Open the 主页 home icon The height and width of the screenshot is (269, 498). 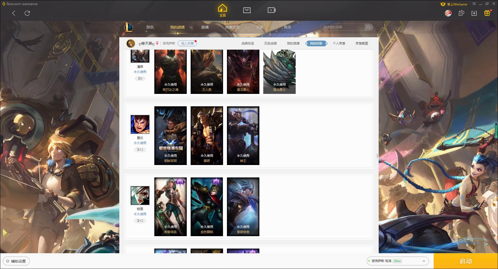point(223,11)
